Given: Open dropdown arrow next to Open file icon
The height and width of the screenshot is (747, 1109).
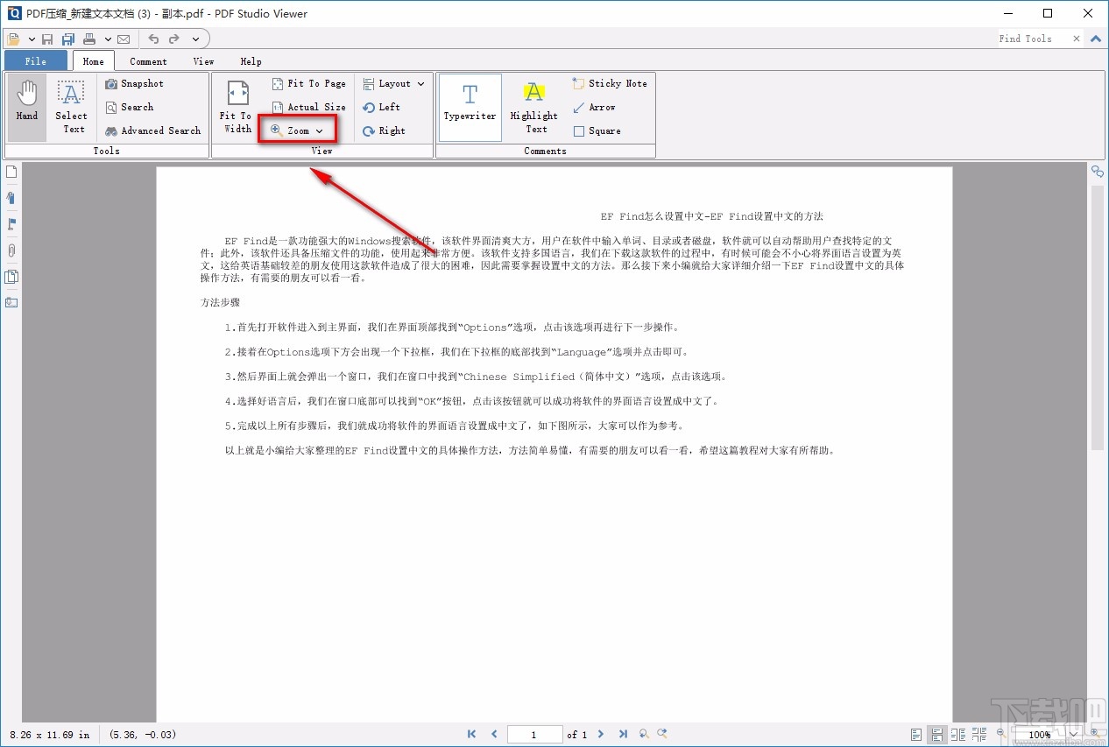Looking at the screenshot, I should click(x=32, y=39).
